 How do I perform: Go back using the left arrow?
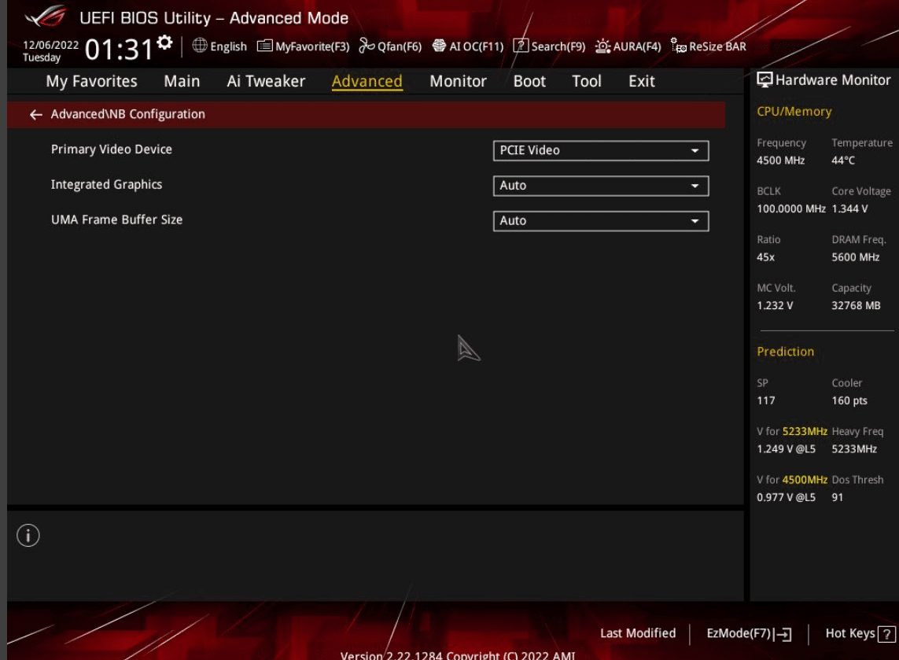pos(36,115)
